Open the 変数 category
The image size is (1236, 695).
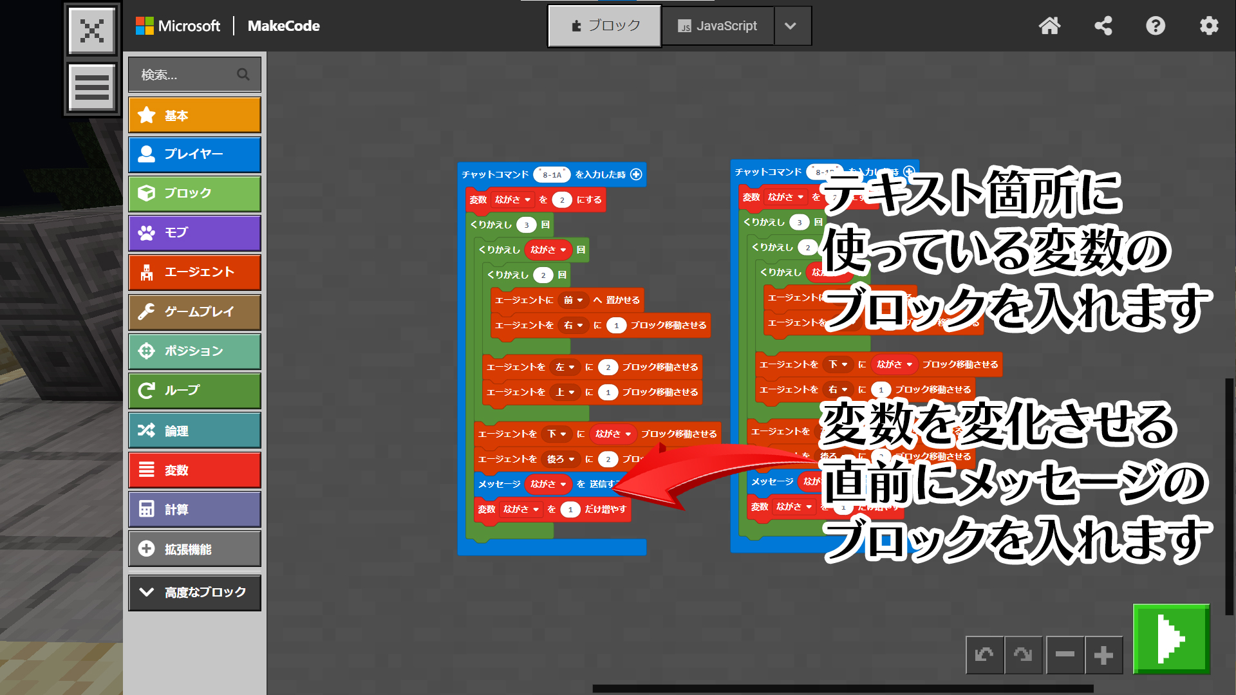pyautogui.click(x=194, y=470)
